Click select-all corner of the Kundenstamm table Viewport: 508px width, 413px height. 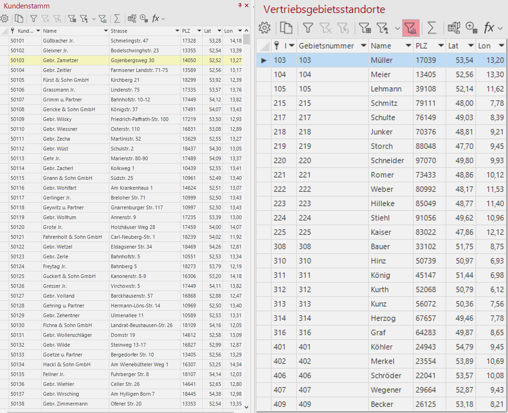point(4,31)
